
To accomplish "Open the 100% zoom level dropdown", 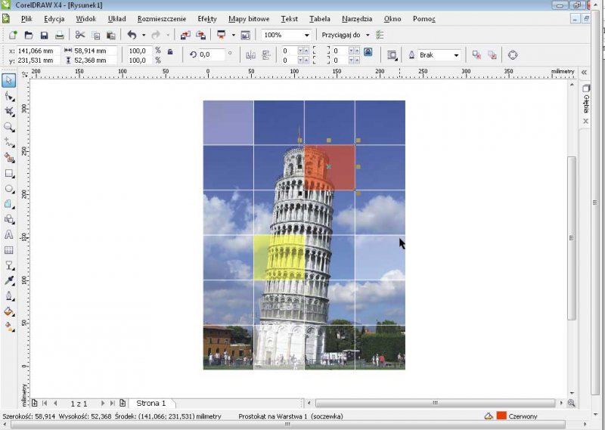I will click(307, 35).
